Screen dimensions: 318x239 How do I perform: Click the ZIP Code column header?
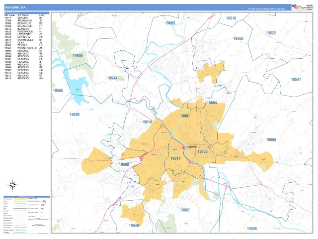coord(9,15)
